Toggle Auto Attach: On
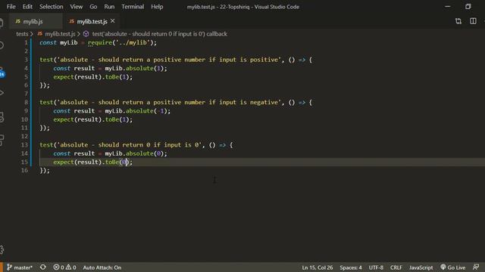This screenshot has width=485, height=272. (x=102, y=267)
